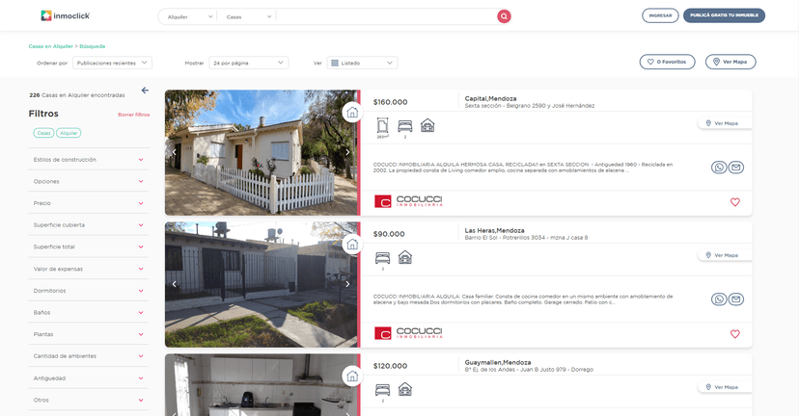This screenshot has width=799, height=416.
Task: Expand the Dormitorios filter
Action: point(88,291)
